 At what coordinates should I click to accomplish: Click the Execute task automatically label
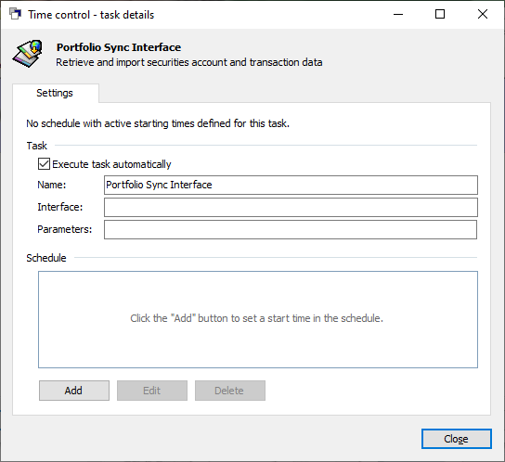pyautogui.click(x=111, y=164)
